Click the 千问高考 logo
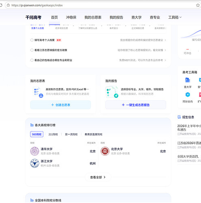Viewport: 201px width, 203px height. point(33,17)
